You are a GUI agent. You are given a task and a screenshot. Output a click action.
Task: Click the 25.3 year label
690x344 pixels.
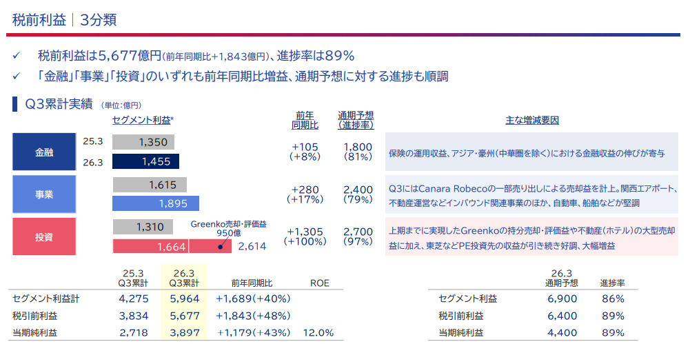93,142
